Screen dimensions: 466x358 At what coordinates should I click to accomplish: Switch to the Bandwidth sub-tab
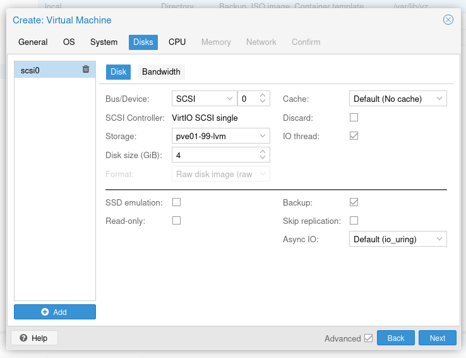tap(161, 71)
